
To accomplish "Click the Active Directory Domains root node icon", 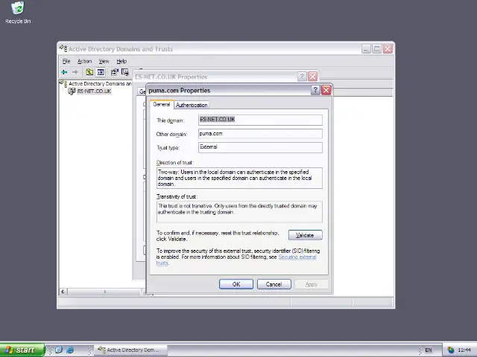I will (x=63, y=83).
